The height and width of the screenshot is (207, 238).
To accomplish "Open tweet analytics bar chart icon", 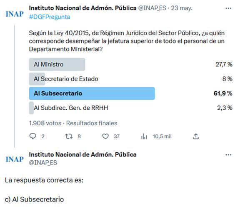I will 144,136.
